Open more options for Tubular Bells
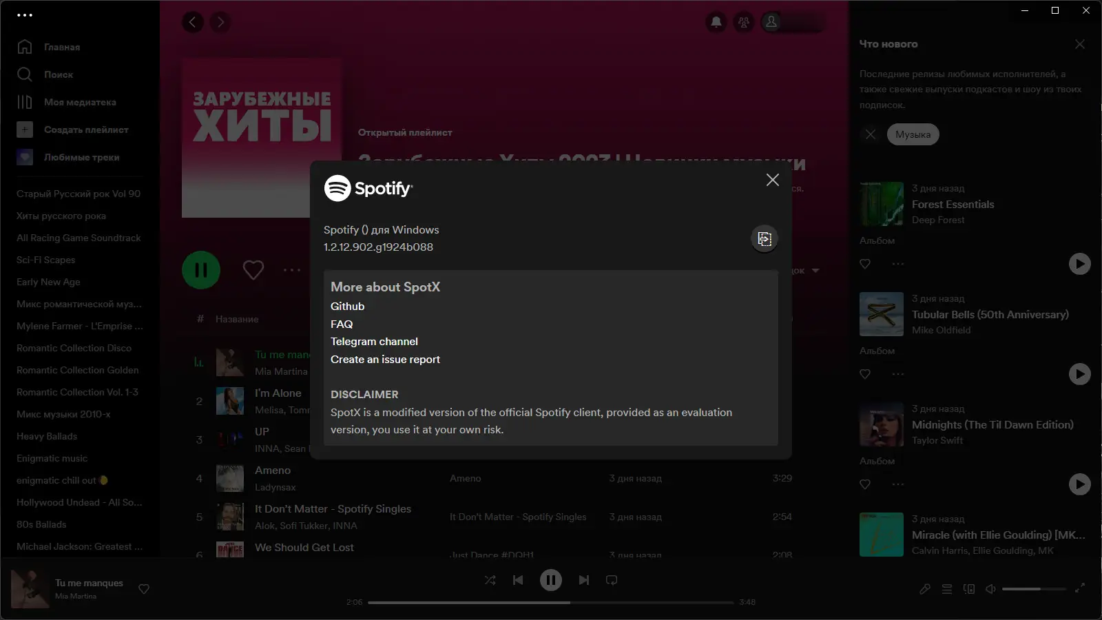The height and width of the screenshot is (620, 1102). (897, 374)
